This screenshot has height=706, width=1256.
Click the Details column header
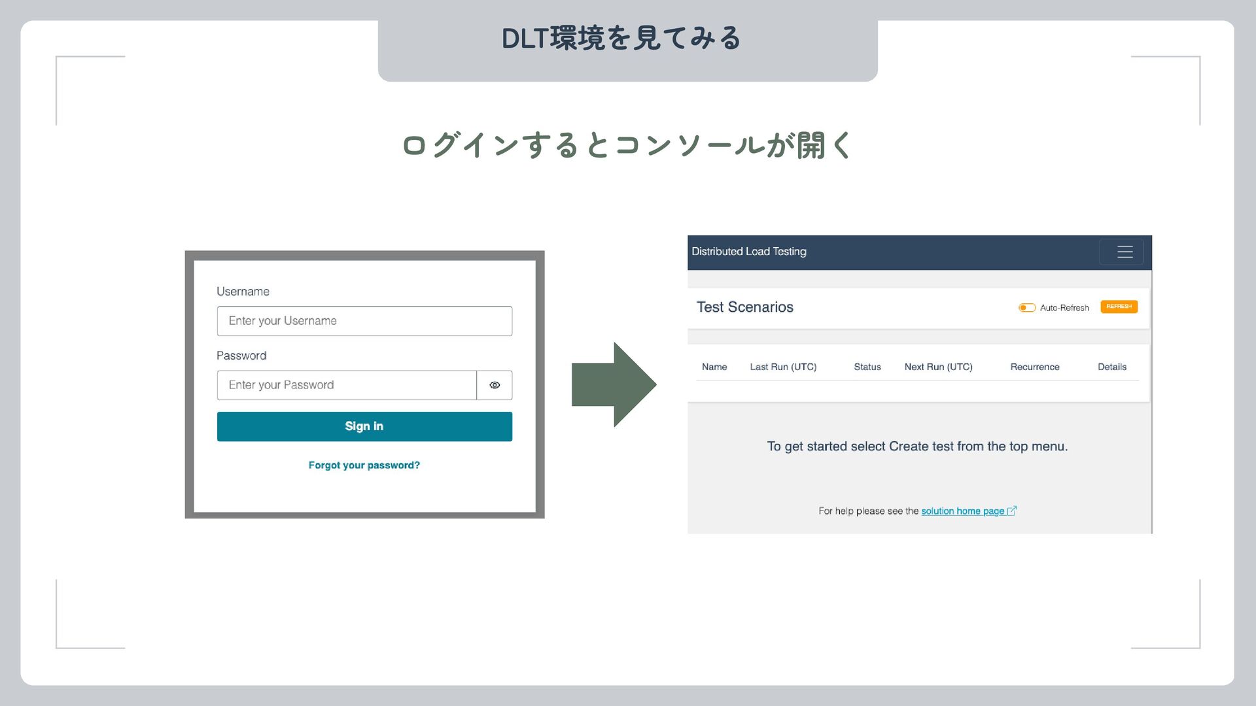click(x=1111, y=367)
